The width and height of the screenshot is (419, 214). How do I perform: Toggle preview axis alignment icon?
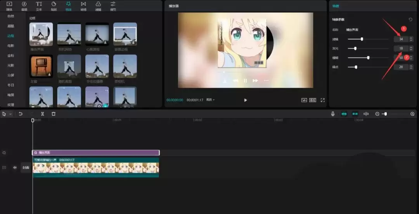[x=366, y=114]
